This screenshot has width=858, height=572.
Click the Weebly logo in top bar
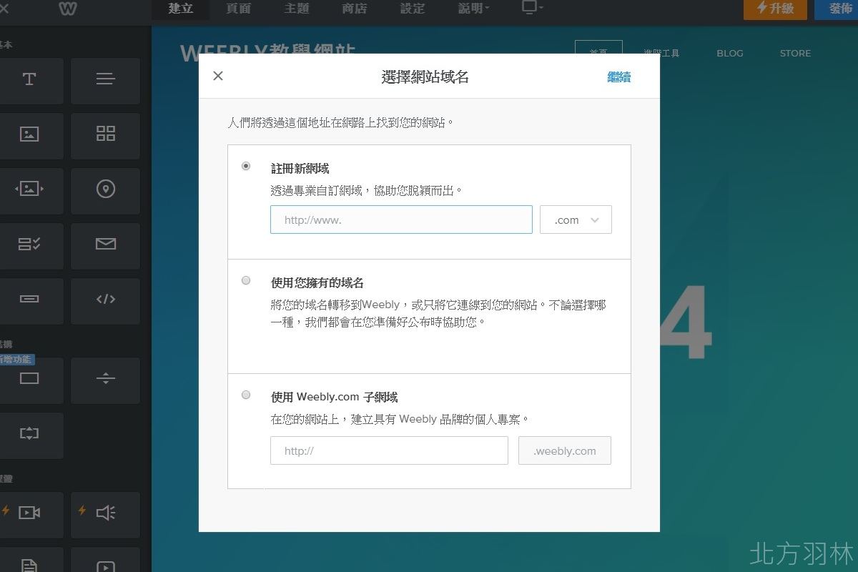(x=66, y=9)
